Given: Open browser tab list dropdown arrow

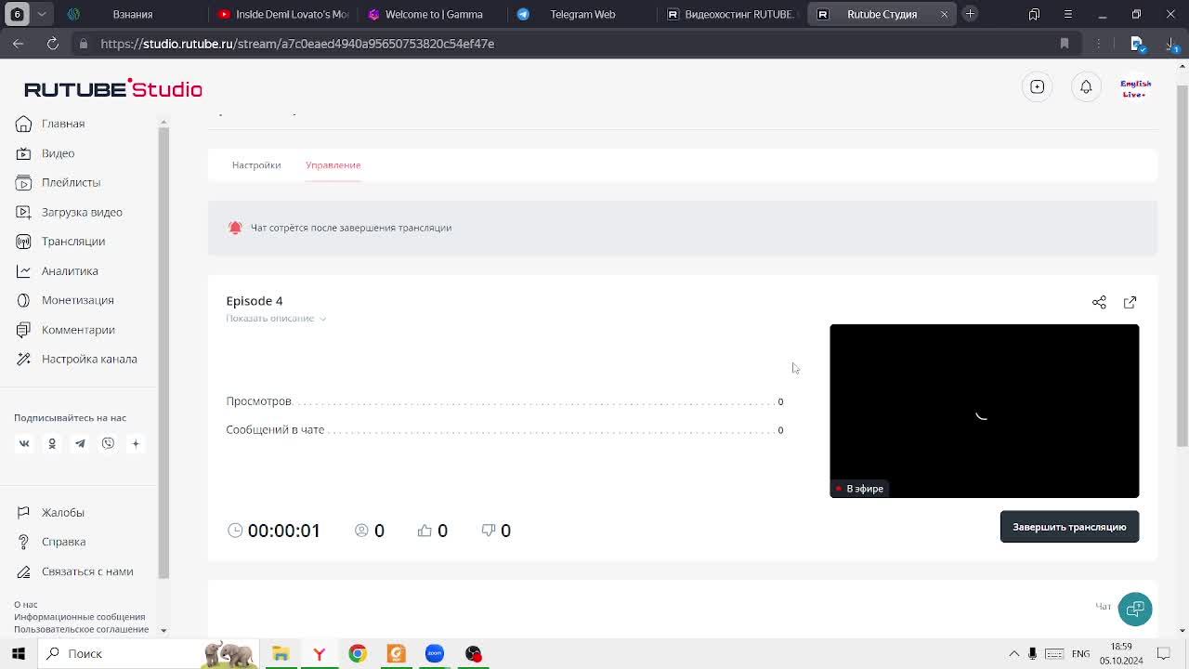Looking at the screenshot, I should click(42, 14).
